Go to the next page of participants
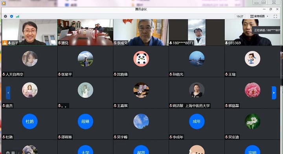Screen dimensions: 283x154 [x=274, y=93]
